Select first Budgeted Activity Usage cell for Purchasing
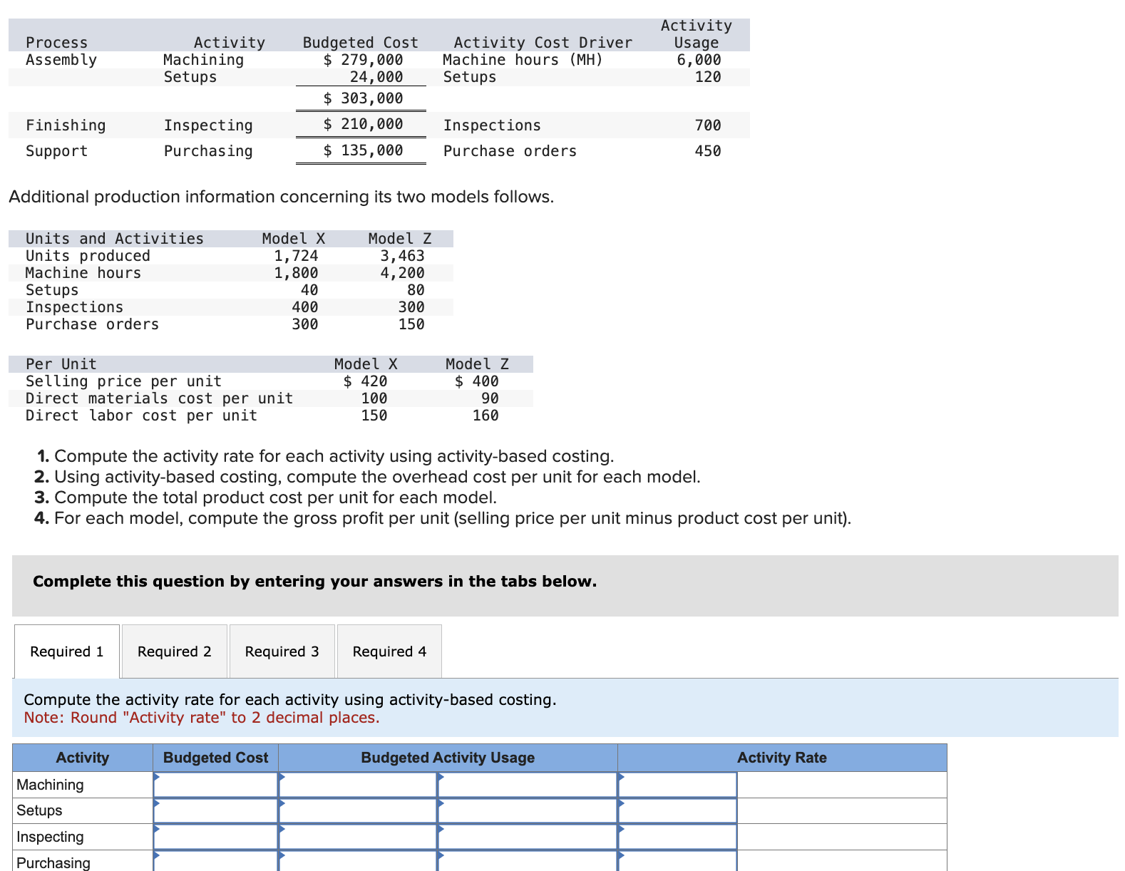This screenshot has height=871, width=1125. [358, 862]
